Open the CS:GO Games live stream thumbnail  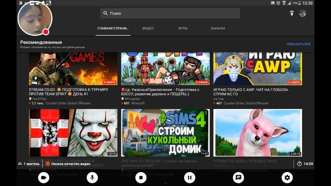tap(73, 69)
